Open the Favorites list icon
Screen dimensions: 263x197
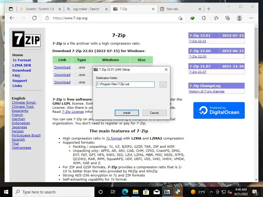(x=216, y=18)
